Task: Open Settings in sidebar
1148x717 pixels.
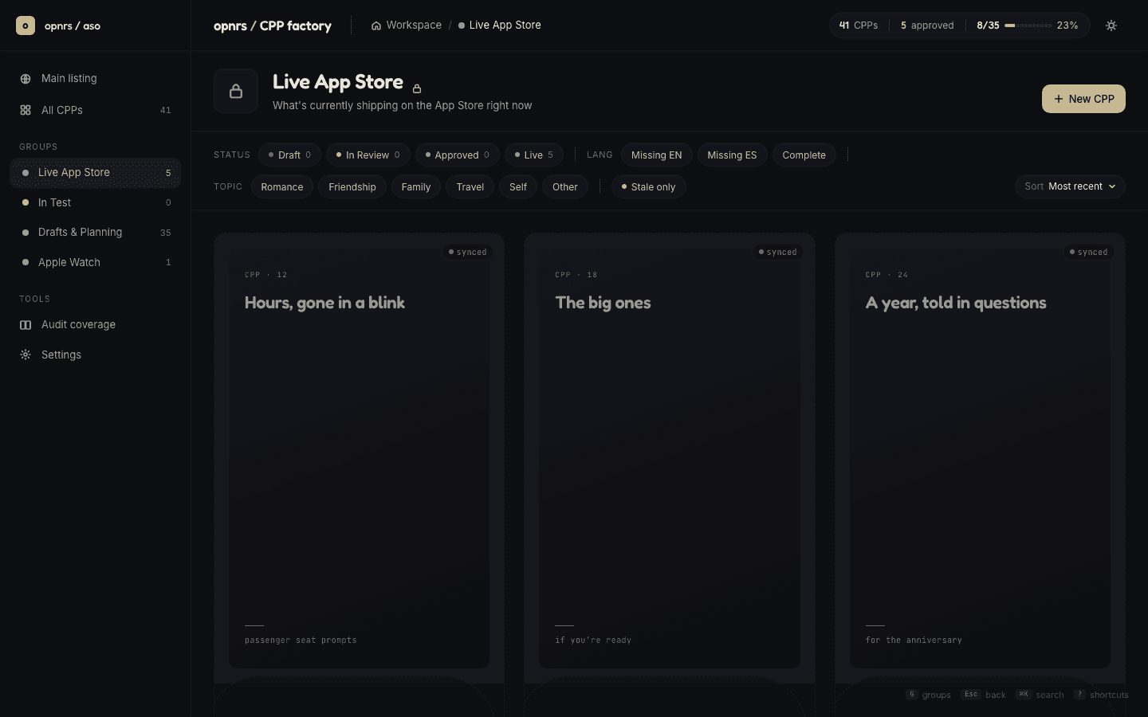Action: [x=96, y=355]
